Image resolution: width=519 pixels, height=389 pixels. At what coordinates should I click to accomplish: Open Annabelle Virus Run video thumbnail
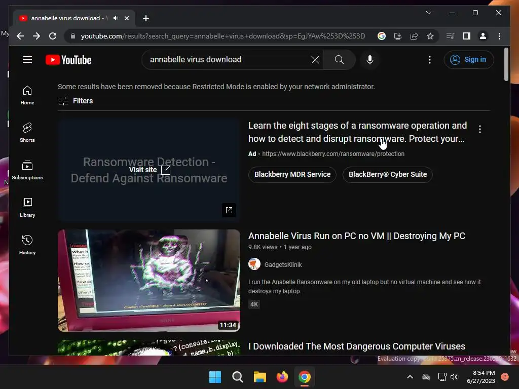coord(149,281)
